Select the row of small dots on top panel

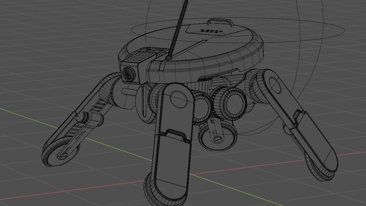tap(212, 31)
